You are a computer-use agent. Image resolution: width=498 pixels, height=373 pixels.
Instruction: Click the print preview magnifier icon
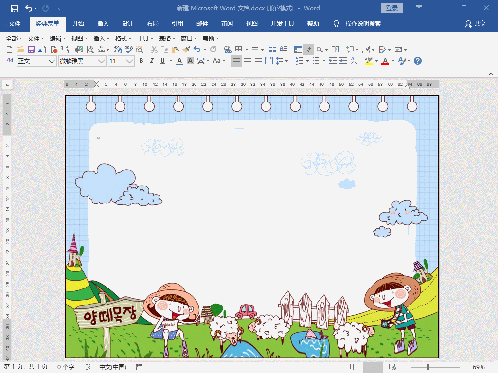pos(90,50)
